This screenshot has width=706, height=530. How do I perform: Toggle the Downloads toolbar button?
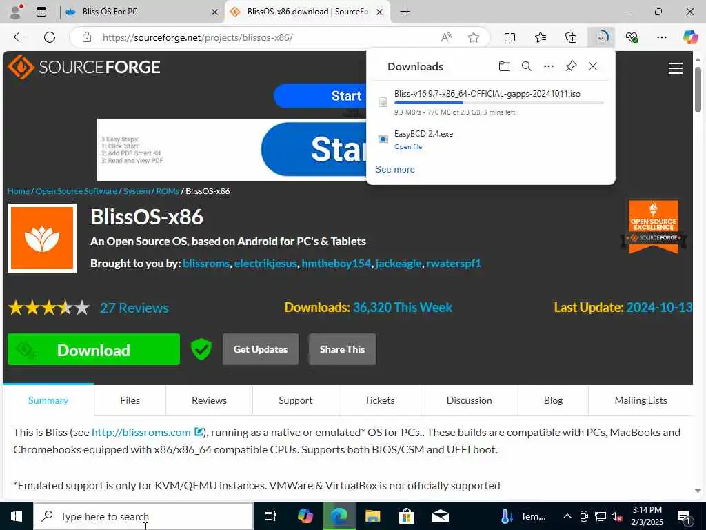tap(601, 37)
